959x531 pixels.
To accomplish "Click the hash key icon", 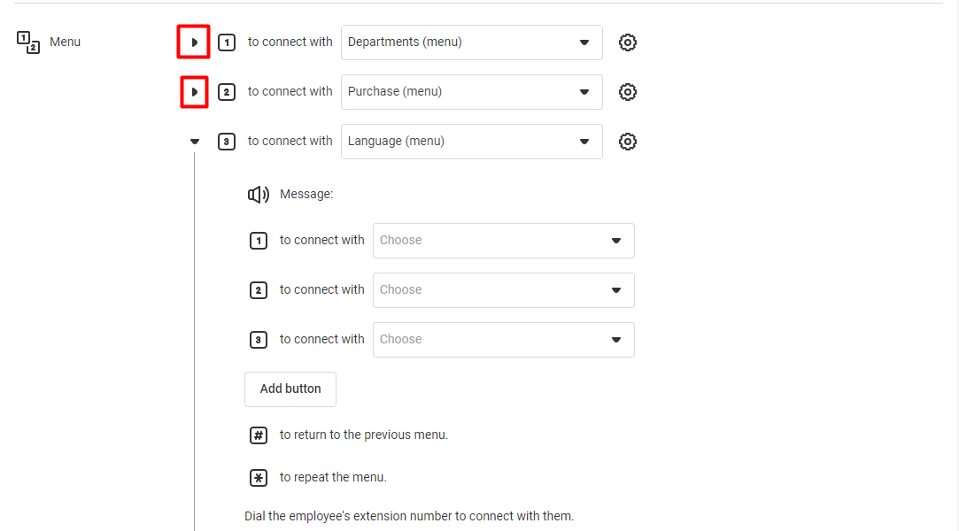I will [258, 435].
